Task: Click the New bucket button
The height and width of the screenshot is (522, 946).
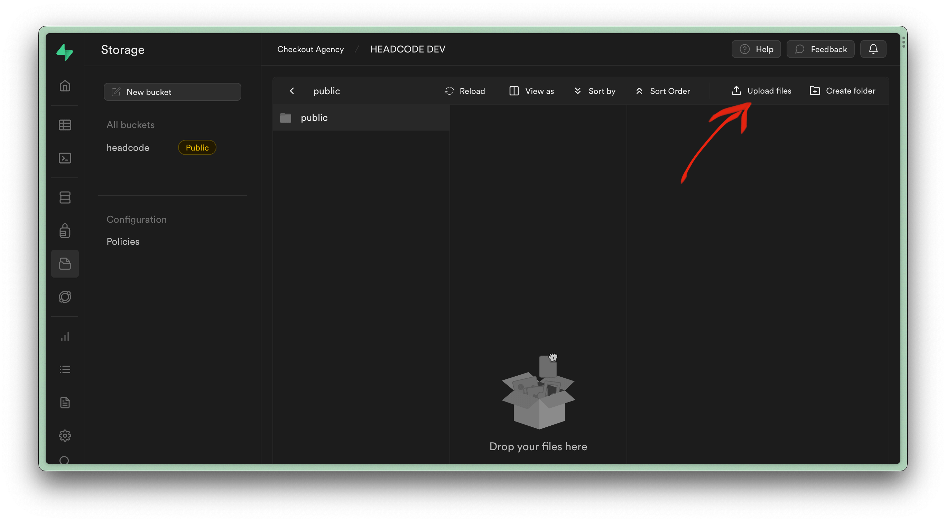Action: (172, 92)
